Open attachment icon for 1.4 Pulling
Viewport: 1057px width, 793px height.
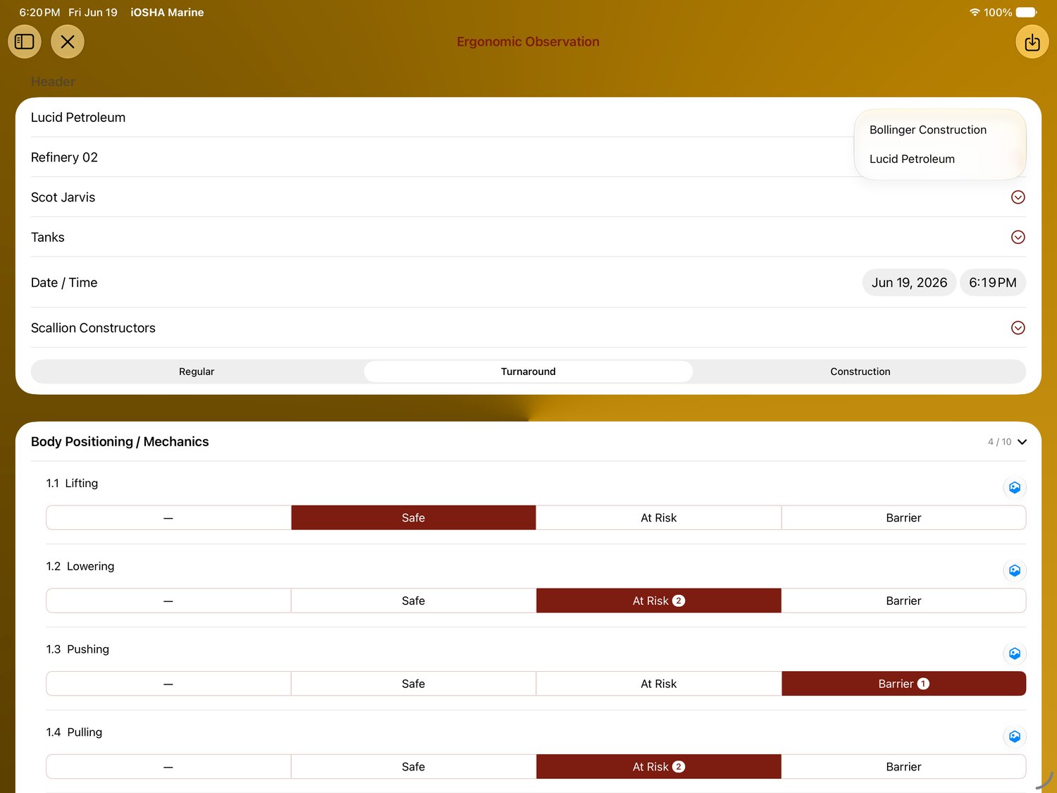(1015, 737)
